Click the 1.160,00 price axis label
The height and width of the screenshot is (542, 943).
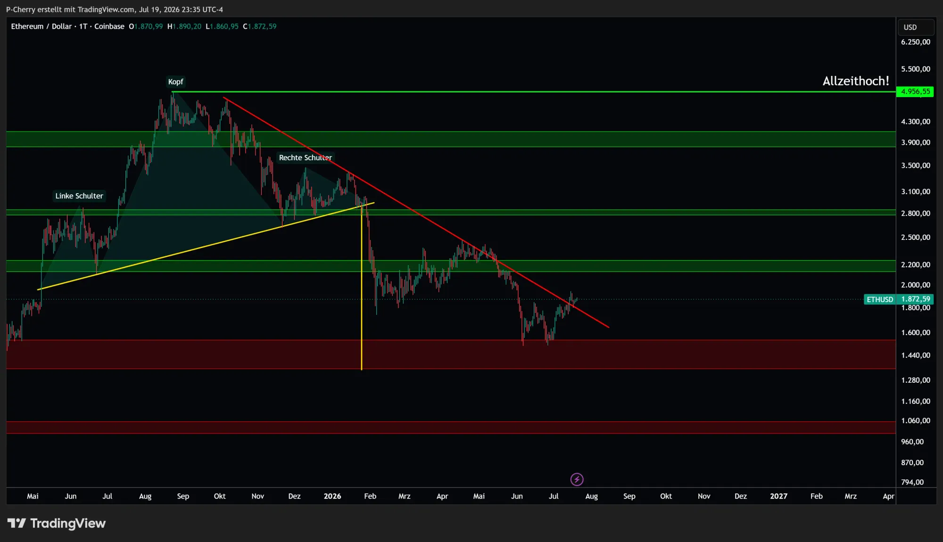click(x=915, y=402)
